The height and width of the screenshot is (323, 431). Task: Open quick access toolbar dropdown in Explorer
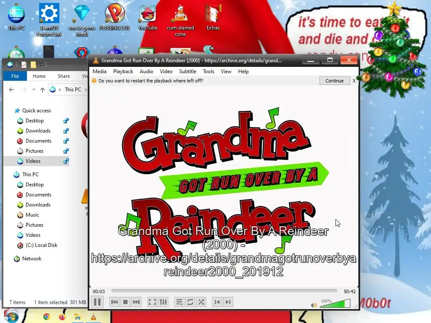[x=41, y=65]
